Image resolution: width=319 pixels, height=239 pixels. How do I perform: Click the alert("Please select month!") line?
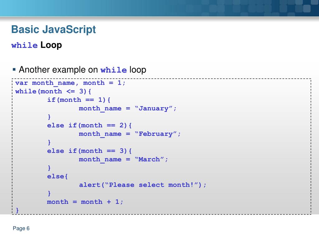click(x=143, y=185)
